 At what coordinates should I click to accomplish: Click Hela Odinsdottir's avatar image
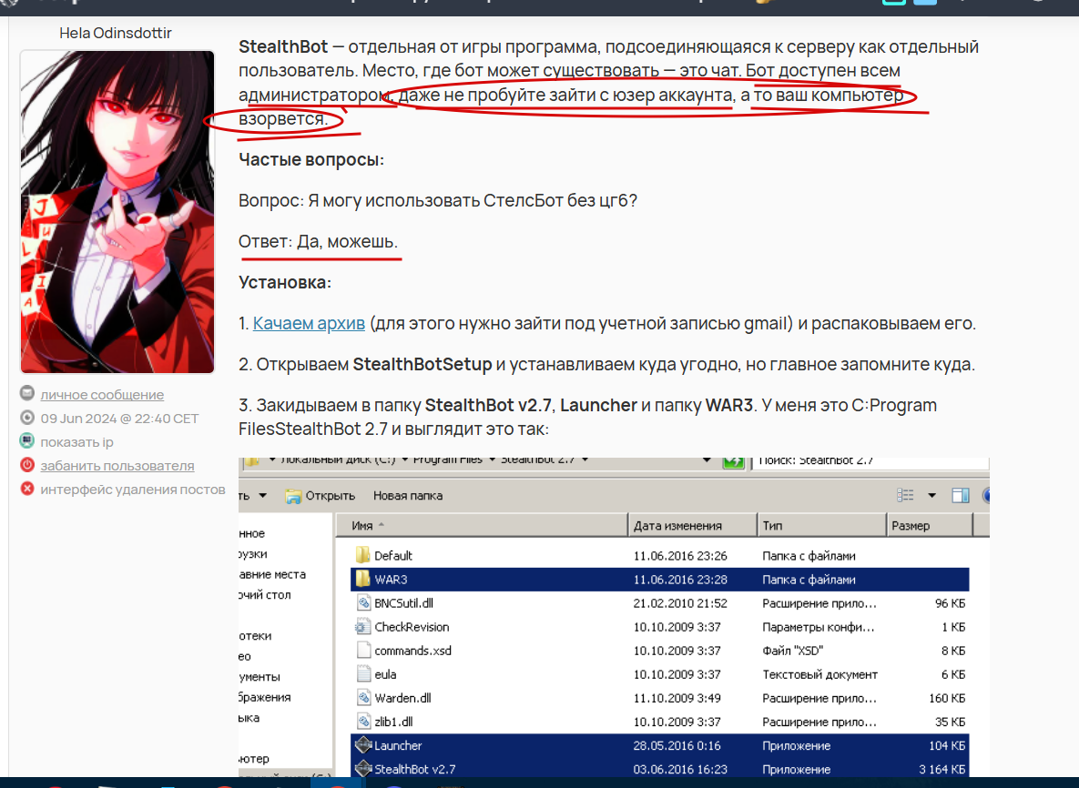(x=117, y=212)
